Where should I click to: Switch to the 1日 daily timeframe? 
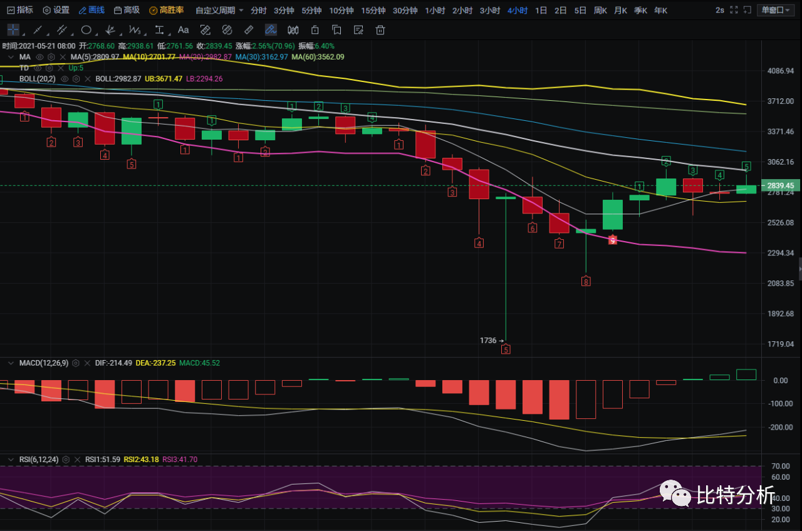point(541,10)
